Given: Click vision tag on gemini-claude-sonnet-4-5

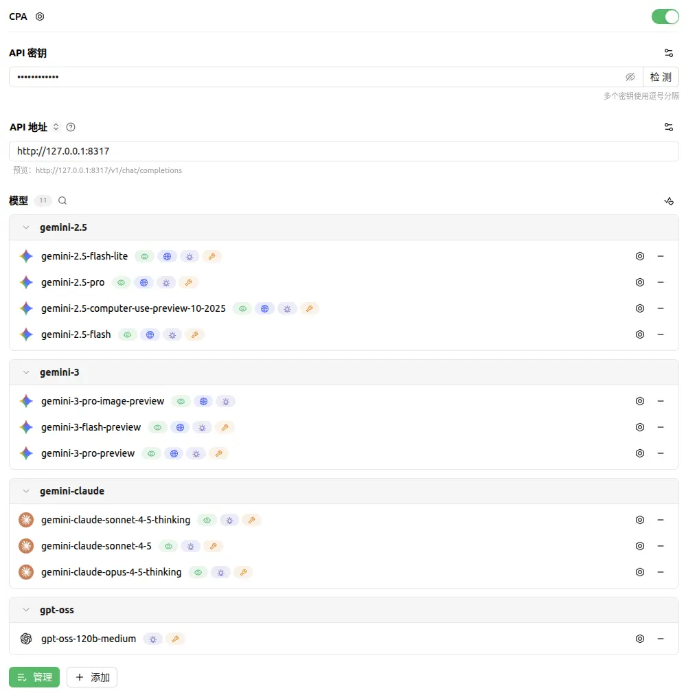Looking at the screenshot, I should click(x=168, y=547).
